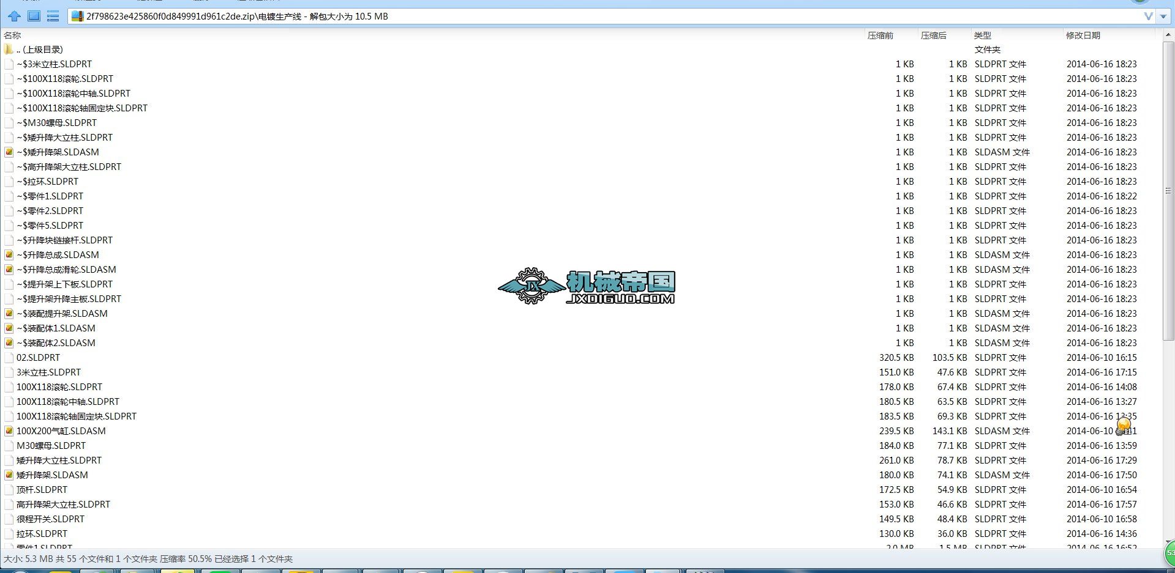Click the date 2014-06-16 18:22

coord(1102,196)
